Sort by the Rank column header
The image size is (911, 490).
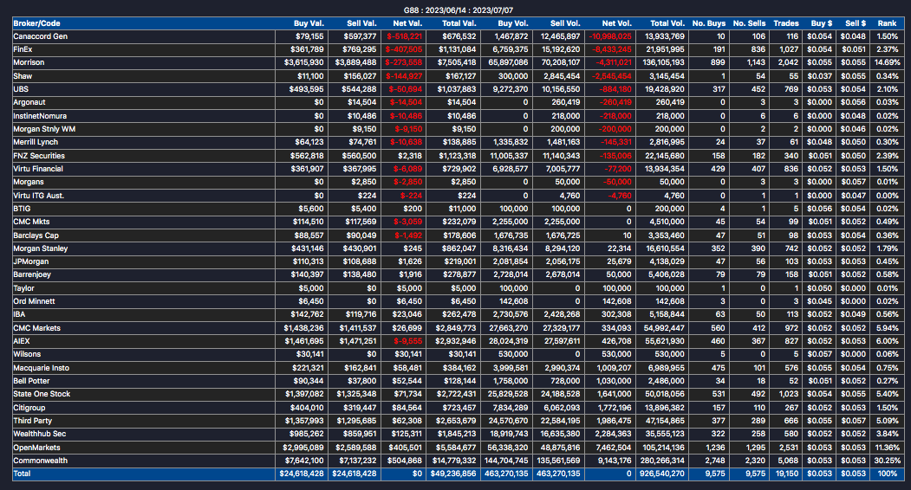[x=887, y=23]
